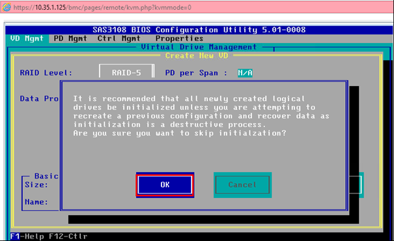This screenshot has width=394, height=241.
Task: Click F1-Help in the status line
Action: (27, 236)
